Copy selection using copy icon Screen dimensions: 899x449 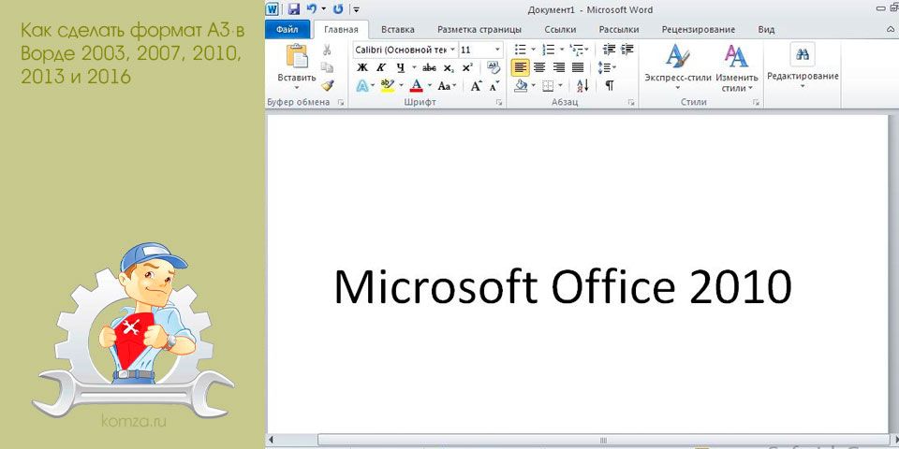point(327,67)
